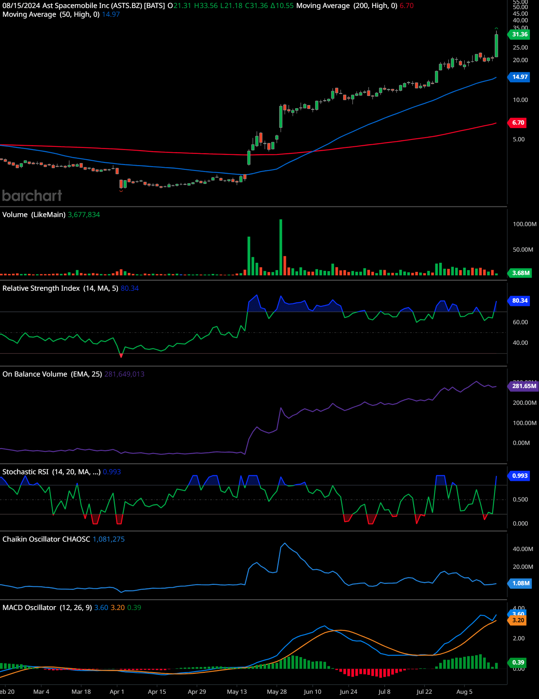Viewport: 539px width, 699px height.
Task: Click the Chaikin Oscillator CHAOSC label
Action: coord(46,539)
